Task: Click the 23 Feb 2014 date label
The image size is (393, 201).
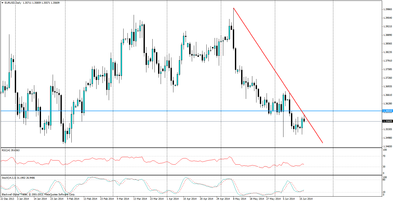Action: point(107,199)
